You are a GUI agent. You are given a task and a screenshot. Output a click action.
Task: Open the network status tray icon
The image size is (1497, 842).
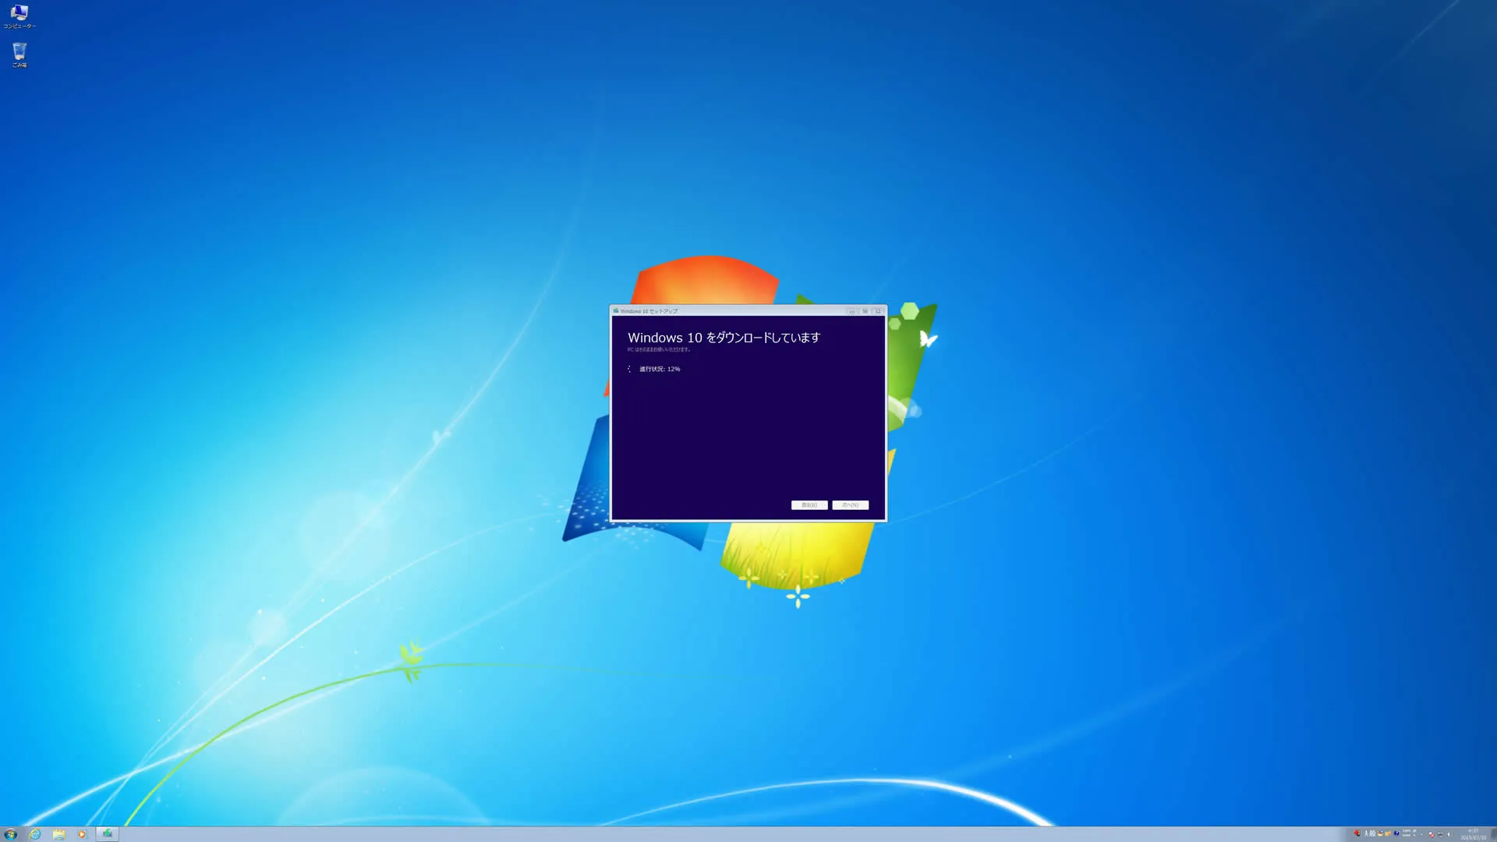[1440, 834]
